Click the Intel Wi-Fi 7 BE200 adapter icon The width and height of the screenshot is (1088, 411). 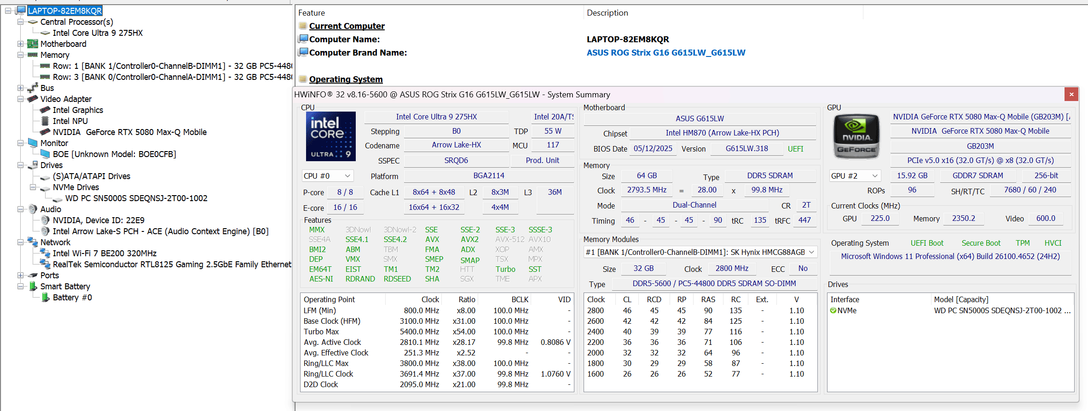pos(45,253)
